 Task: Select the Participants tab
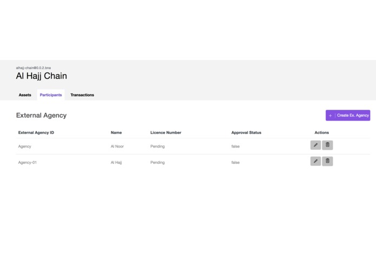[51, 95]
